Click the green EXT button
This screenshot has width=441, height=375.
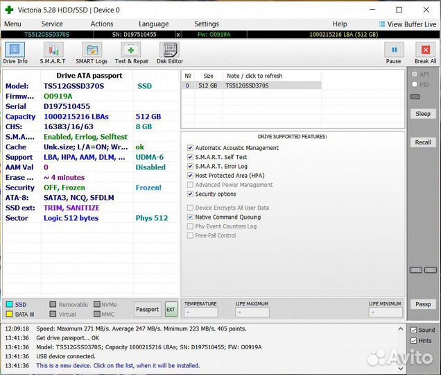(171, 309)
